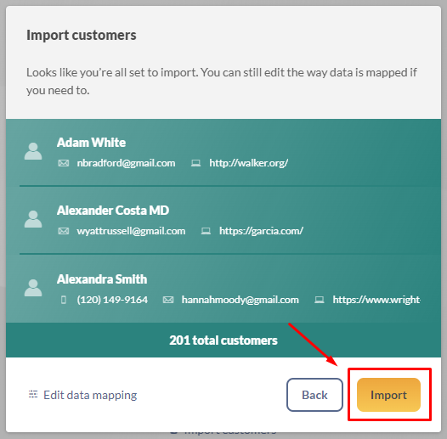Click laptop icon beside http://walker.org/
This screenshot has height=439, width=447.
coord(195,163)
